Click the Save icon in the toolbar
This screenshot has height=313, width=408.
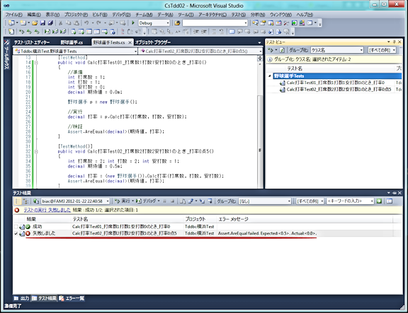pos(42,23)
